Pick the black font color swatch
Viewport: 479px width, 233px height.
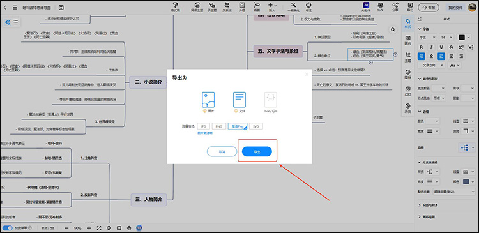pos(462,37)
